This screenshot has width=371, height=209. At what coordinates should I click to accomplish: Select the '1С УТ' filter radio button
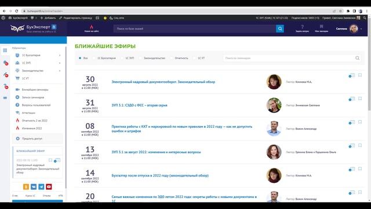195,58
